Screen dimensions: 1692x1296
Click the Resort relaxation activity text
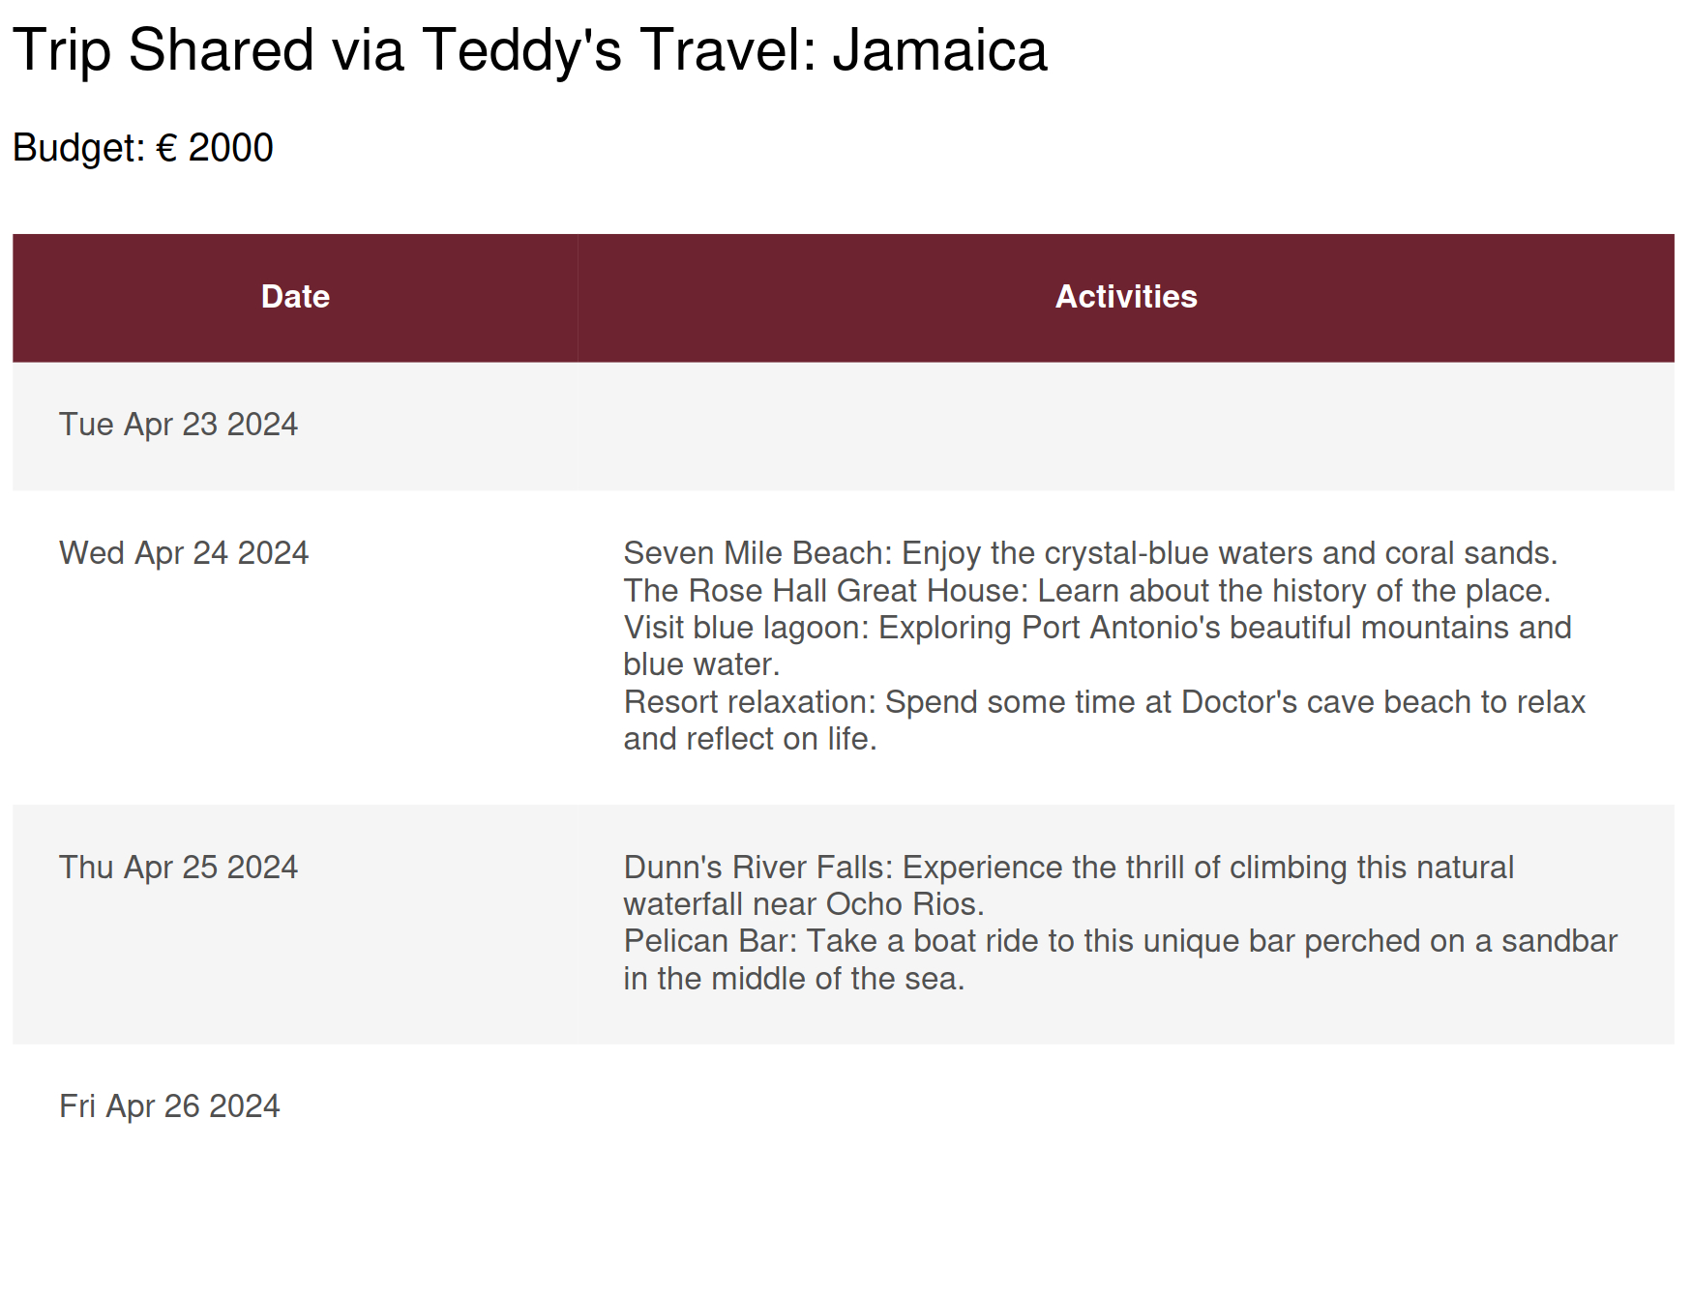[x=1104, y=703]
